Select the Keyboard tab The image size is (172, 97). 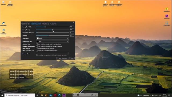[35, 24]
